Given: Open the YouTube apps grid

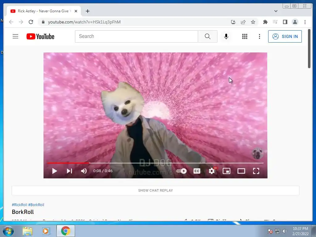Looking at the screenshot, I should click(245, 36).
